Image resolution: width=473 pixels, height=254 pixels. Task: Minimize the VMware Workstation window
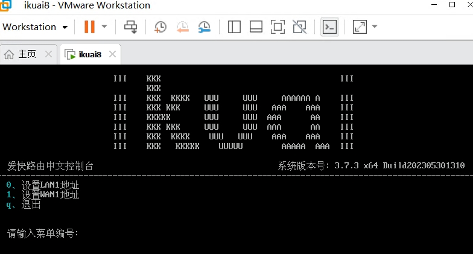(x=434, y=5)
